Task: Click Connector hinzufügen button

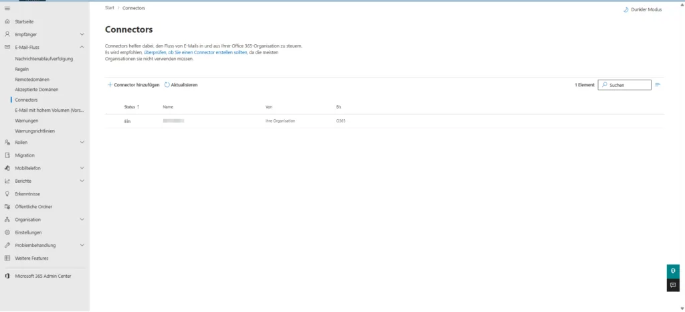Action: pyautogui.click(x=133, y=85)
